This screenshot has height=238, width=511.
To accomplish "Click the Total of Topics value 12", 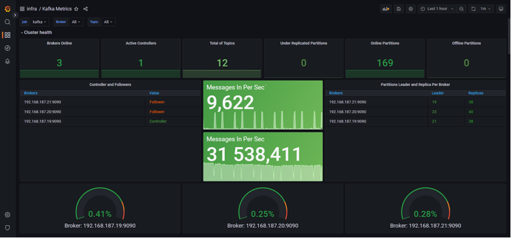I will pos(222,63).
